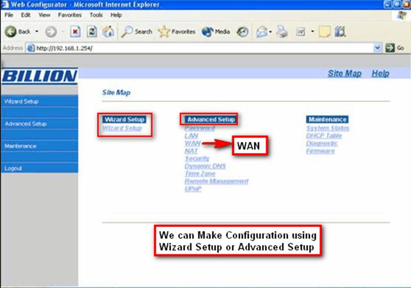Go to the Home page icon
The image size is (411, 288).
108,32
